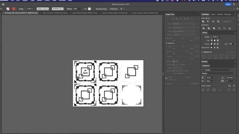Open the Effect menu
This screenshot has width=239, height=134.
(47, 1)
